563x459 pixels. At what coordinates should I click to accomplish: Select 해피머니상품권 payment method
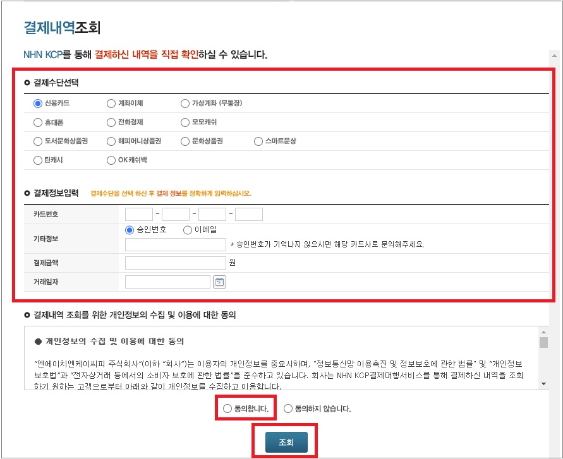click(x=111, y=141)
